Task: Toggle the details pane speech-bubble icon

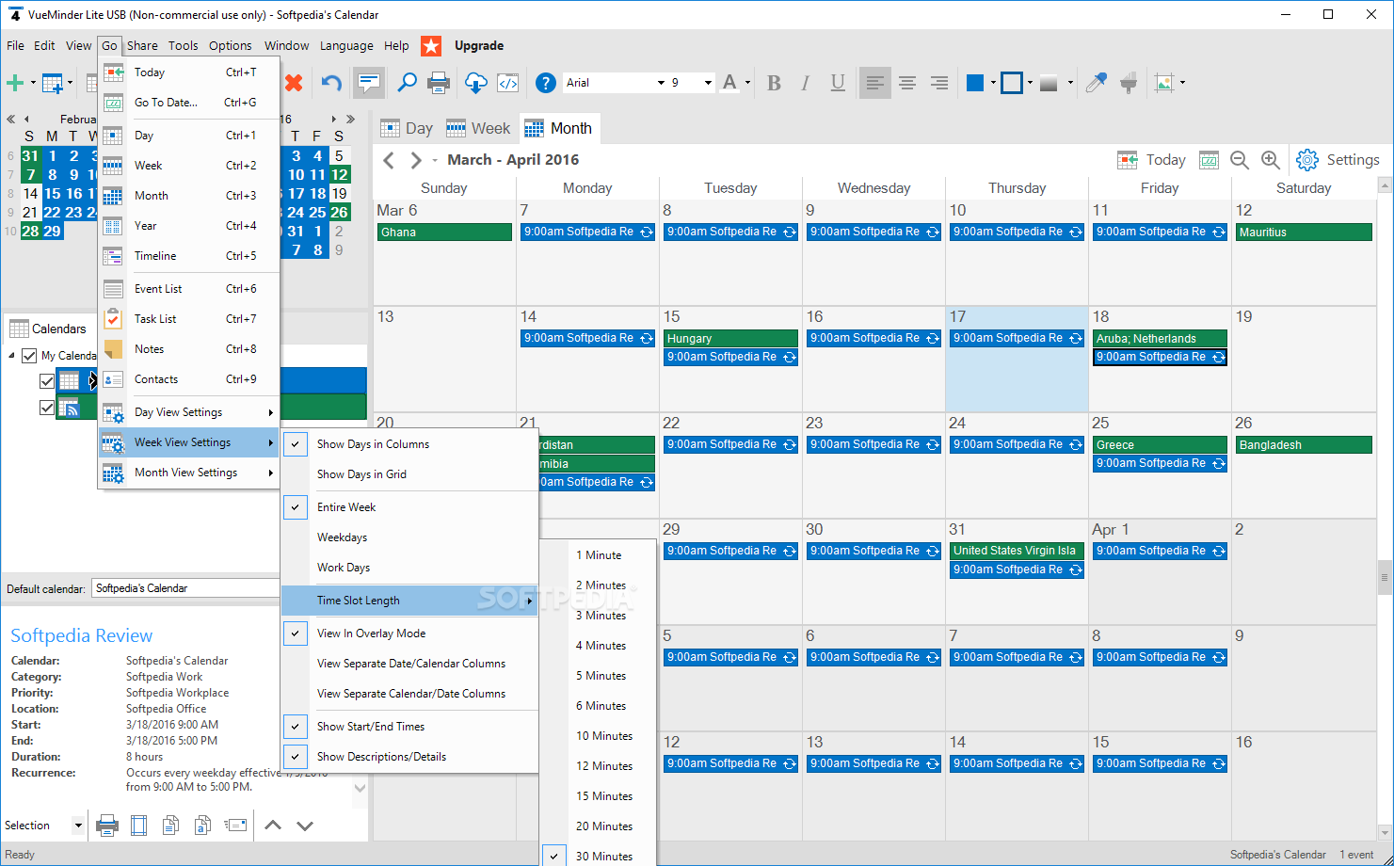Action: point(369,83)
